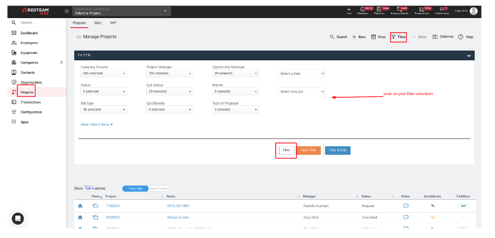Screen dimensions: 495x238
Task: Switch to the Open Projects toggle
Action: (x=160, y=188)
